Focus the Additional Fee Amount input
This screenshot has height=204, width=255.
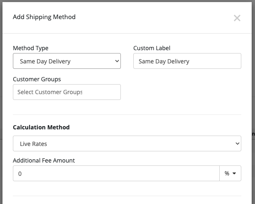pyautogui.click(x=116, y=173)
